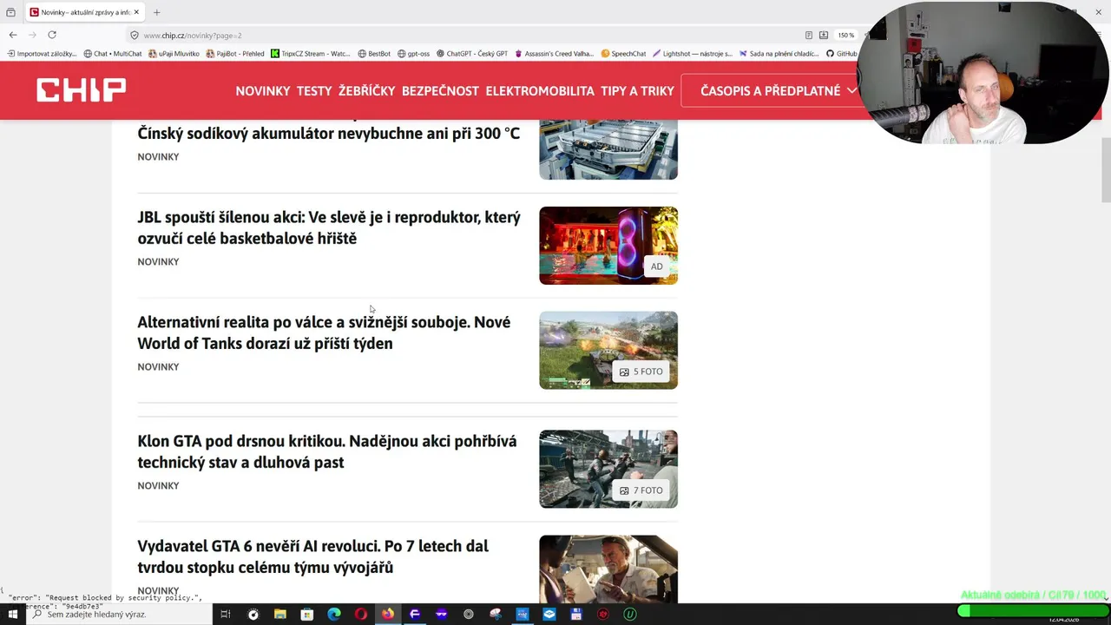Click the 7 FOTO gallery badge
Image resolution: width=1111 pixels, height=625 pixels.
click(641, 490)
